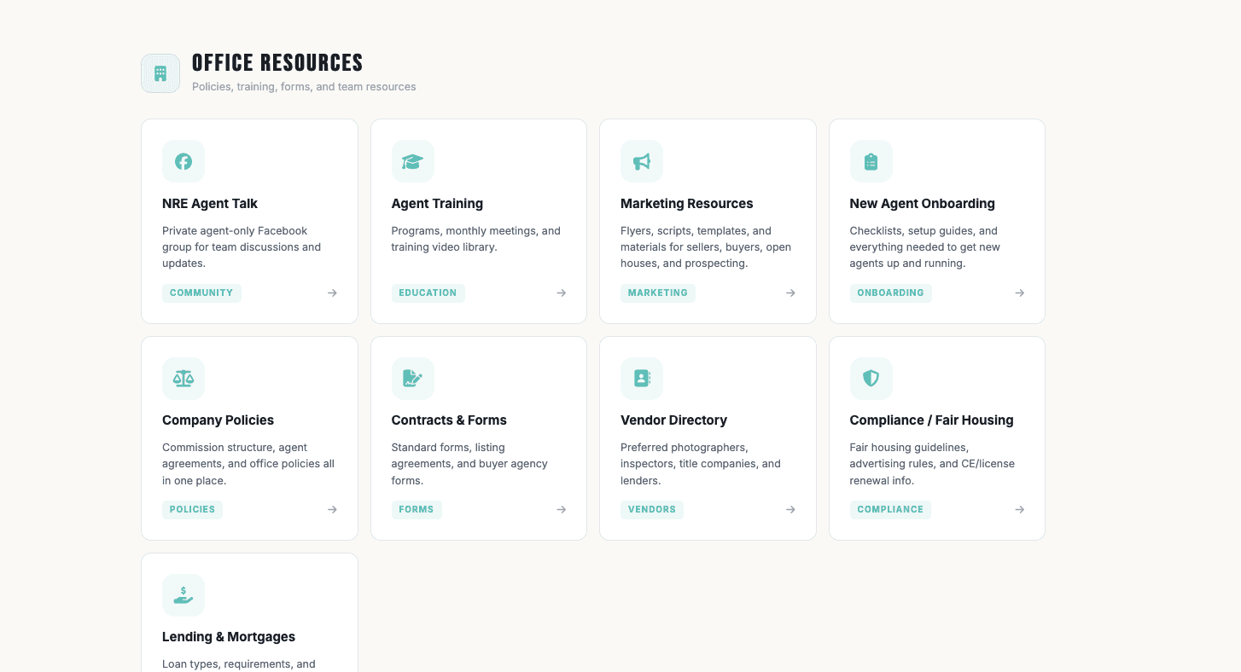Click the description 'Programs, monthly meetings, and training video library'

[x=476, y=239]
